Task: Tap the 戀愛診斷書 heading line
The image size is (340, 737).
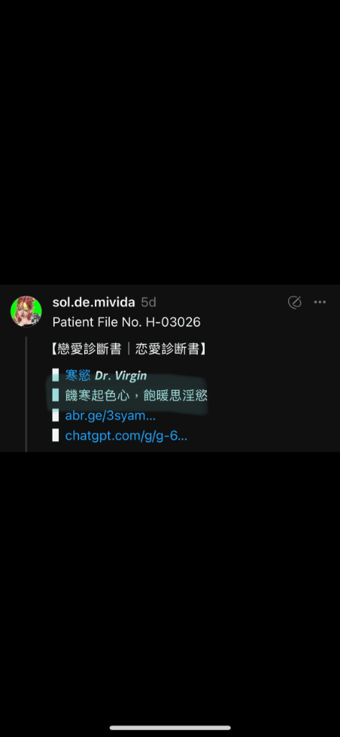Action: (129, 349)
